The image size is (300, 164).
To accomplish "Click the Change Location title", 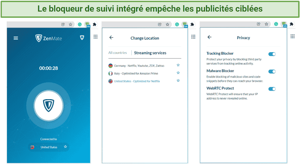I will click(145, 38).
